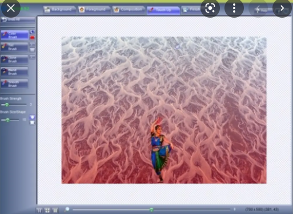293x214 pixels.
Task: Click the Undo All button
Action: [18, 19]
